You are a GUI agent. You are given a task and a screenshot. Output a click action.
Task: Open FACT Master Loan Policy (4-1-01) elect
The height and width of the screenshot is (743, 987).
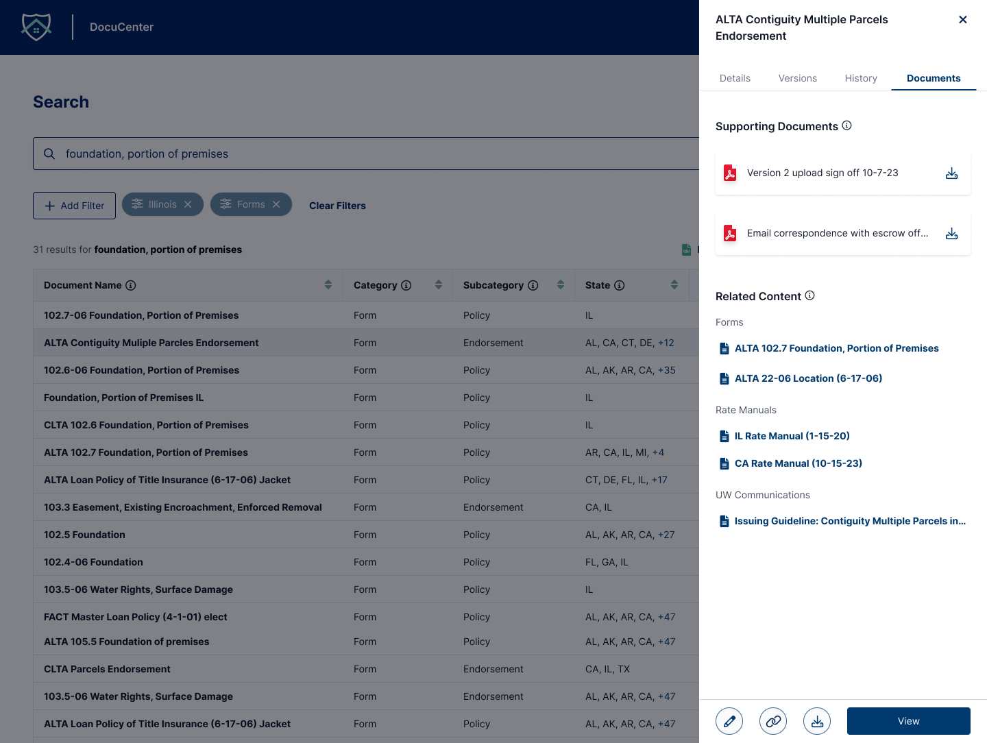coord(366,617)
